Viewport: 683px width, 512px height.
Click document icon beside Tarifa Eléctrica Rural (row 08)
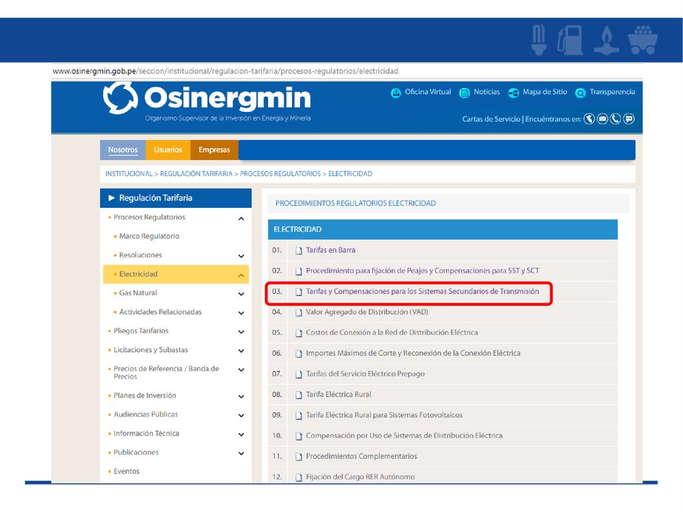click(299, 395)
